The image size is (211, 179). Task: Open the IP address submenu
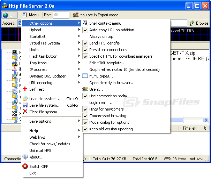(51, 70)
